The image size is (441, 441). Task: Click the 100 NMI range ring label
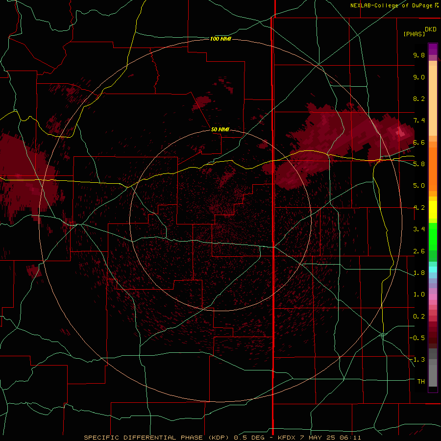(x=220, y=39)
